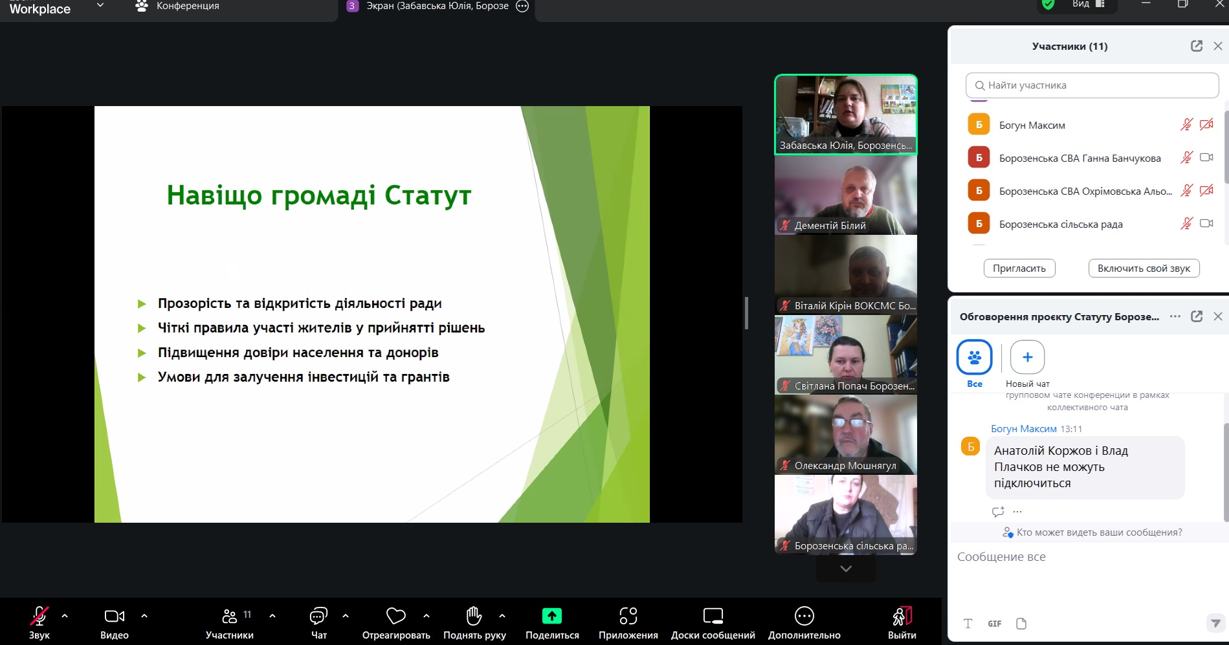The width and height of the screenshot is (1229, 645).
Task: Open Whiteboards from the bottom toolbar
Action: (713, 616)
